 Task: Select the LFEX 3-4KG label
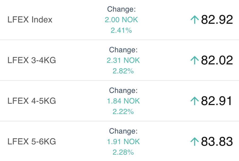pyautogui.click(x=32, y=60)
